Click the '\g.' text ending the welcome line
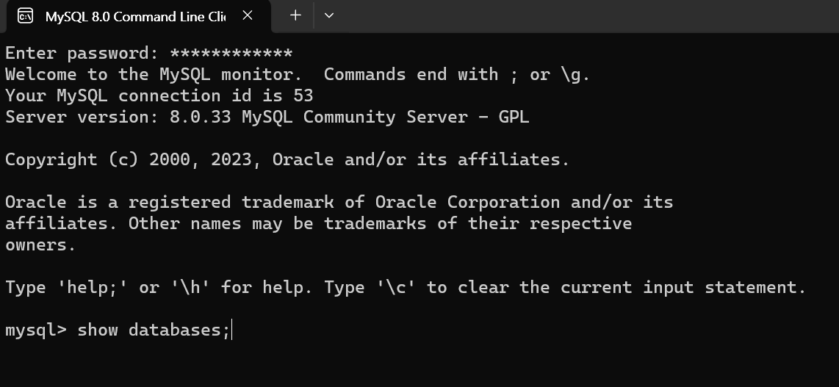 point(576,75)
